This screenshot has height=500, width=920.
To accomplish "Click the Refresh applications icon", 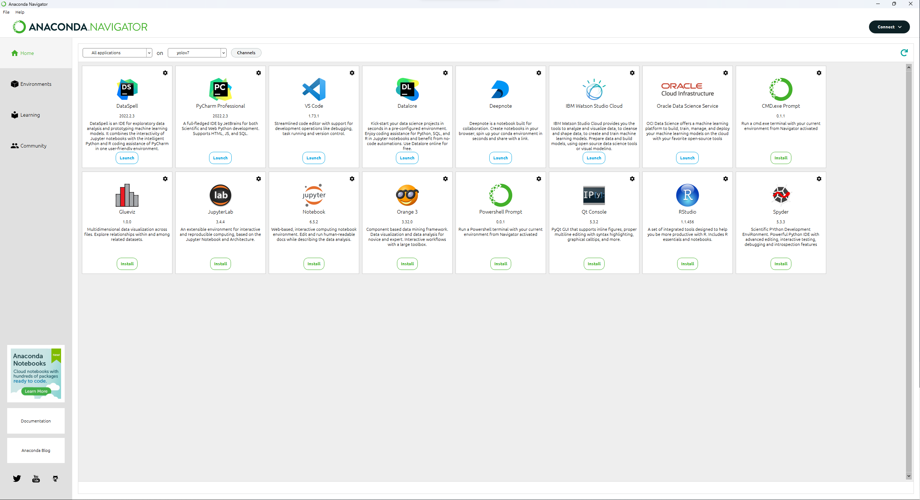I will (904, 53).
